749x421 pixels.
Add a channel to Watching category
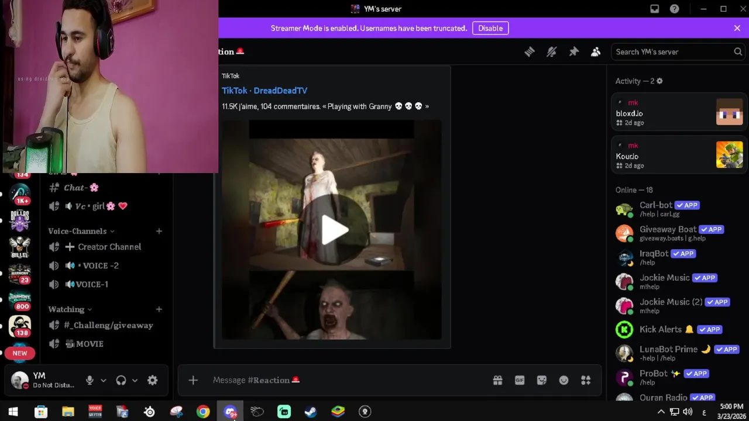tap(159, 309)
